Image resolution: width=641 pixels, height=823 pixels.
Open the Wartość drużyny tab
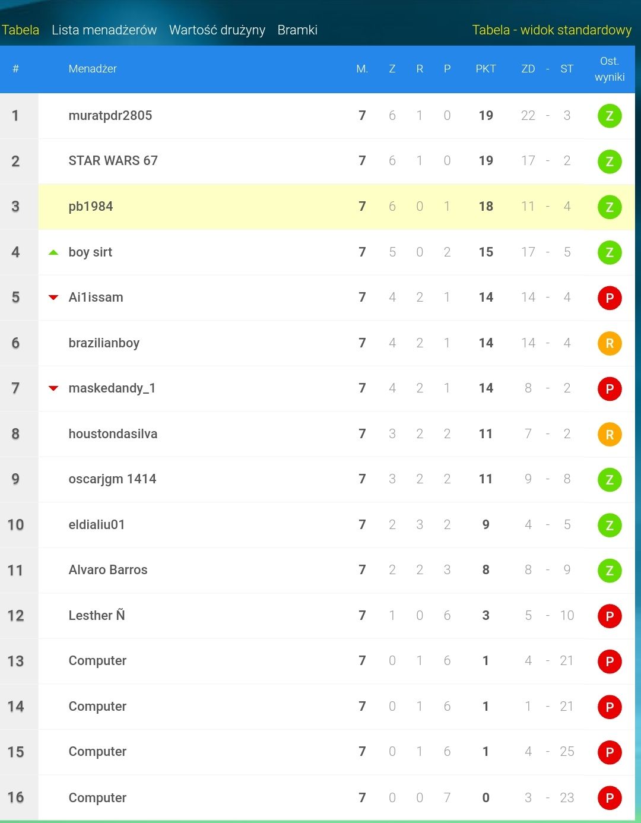tap(217, 30)
